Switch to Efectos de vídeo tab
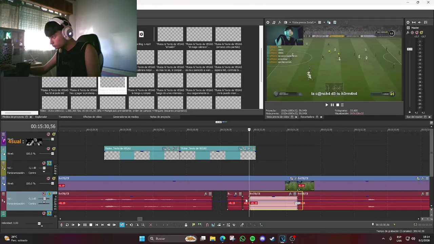 93,117
